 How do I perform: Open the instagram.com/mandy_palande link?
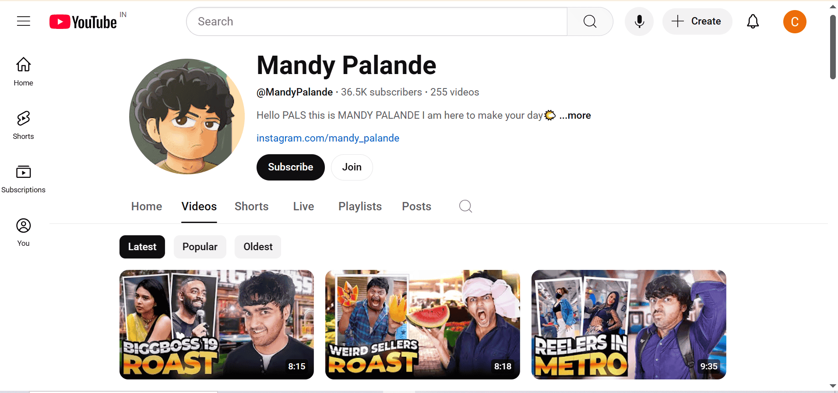coord(327,138)
